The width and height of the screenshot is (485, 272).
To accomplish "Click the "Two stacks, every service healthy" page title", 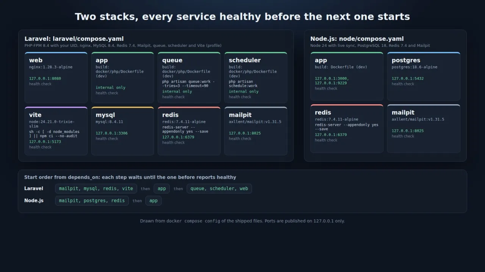I will pyautogui.click(x=242, y=17).
